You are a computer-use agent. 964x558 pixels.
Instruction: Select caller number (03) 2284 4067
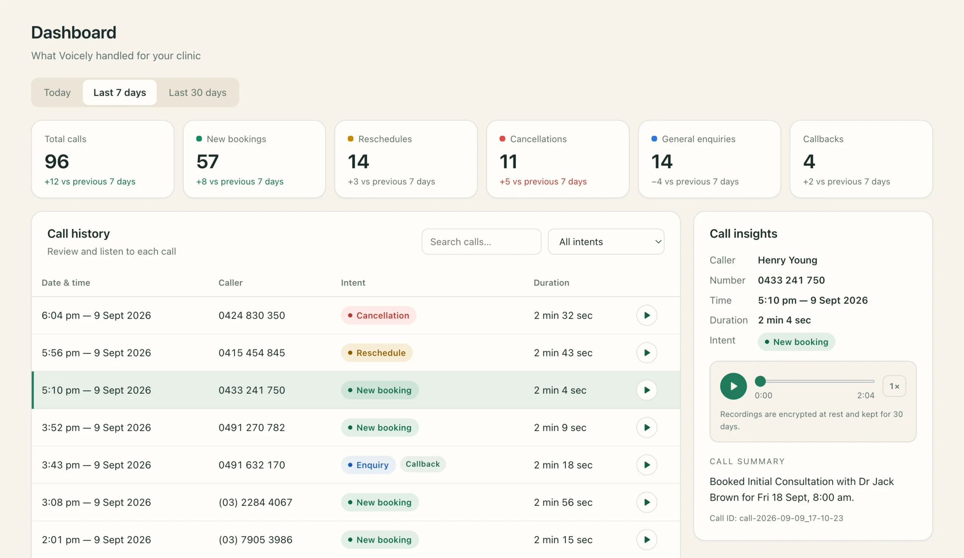tap(255, 502)
